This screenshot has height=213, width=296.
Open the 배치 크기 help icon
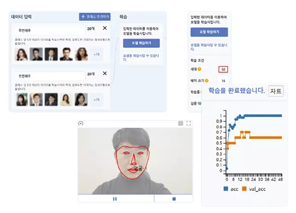[207, 81]
